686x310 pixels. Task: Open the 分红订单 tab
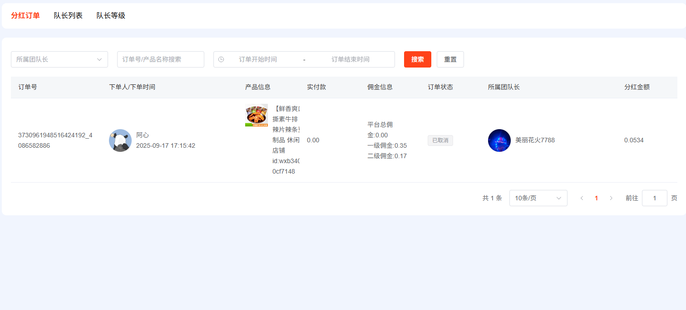point(25,16)
